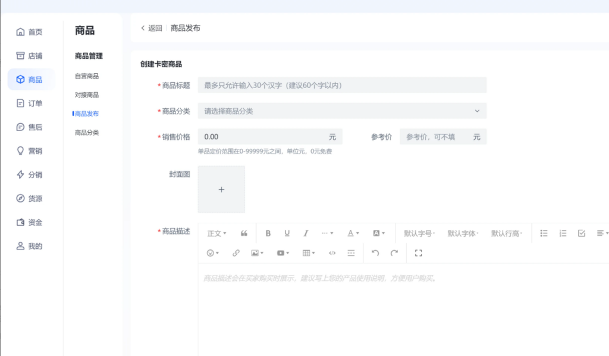Expand the 请选择商品分类 category selector
609x356 pixels.
342,111
